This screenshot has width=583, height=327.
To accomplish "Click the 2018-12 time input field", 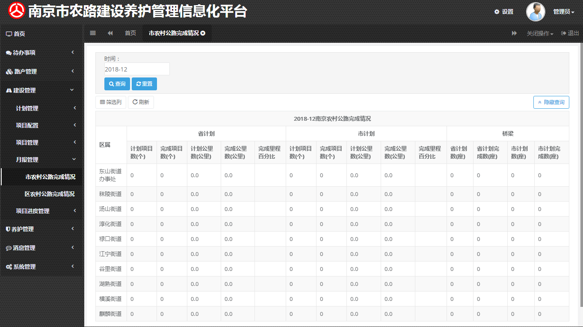I will [136, 68].
